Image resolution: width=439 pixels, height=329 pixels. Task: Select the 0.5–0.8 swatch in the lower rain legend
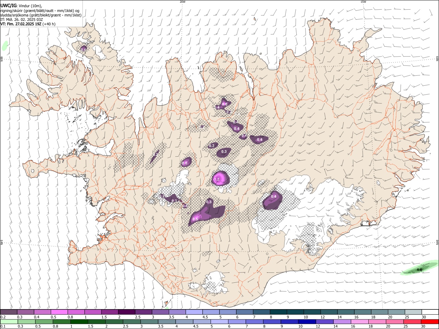44,322
